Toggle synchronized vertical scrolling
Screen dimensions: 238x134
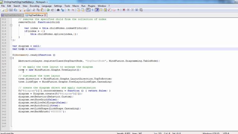[78, 10]
